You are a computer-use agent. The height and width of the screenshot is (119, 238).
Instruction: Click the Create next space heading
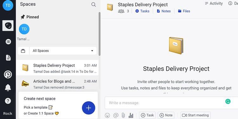pos(40,99)
